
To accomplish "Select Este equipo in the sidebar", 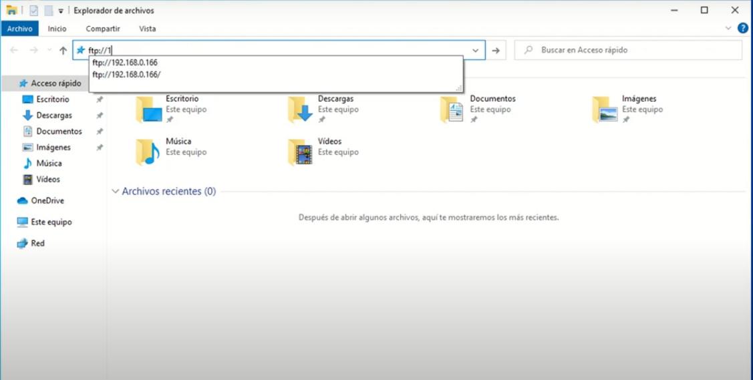I will pyautogui.click(x=51, y=222).
